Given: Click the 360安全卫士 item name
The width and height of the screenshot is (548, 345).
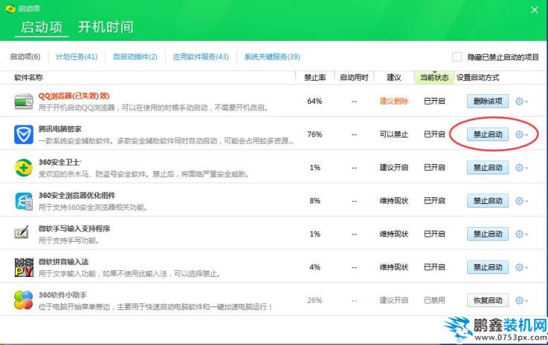Looking at the screenshot, I should (x=59, y=162).
